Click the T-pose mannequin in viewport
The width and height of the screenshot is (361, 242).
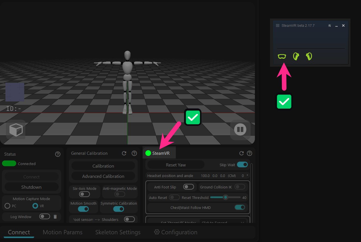click(127, 83)
